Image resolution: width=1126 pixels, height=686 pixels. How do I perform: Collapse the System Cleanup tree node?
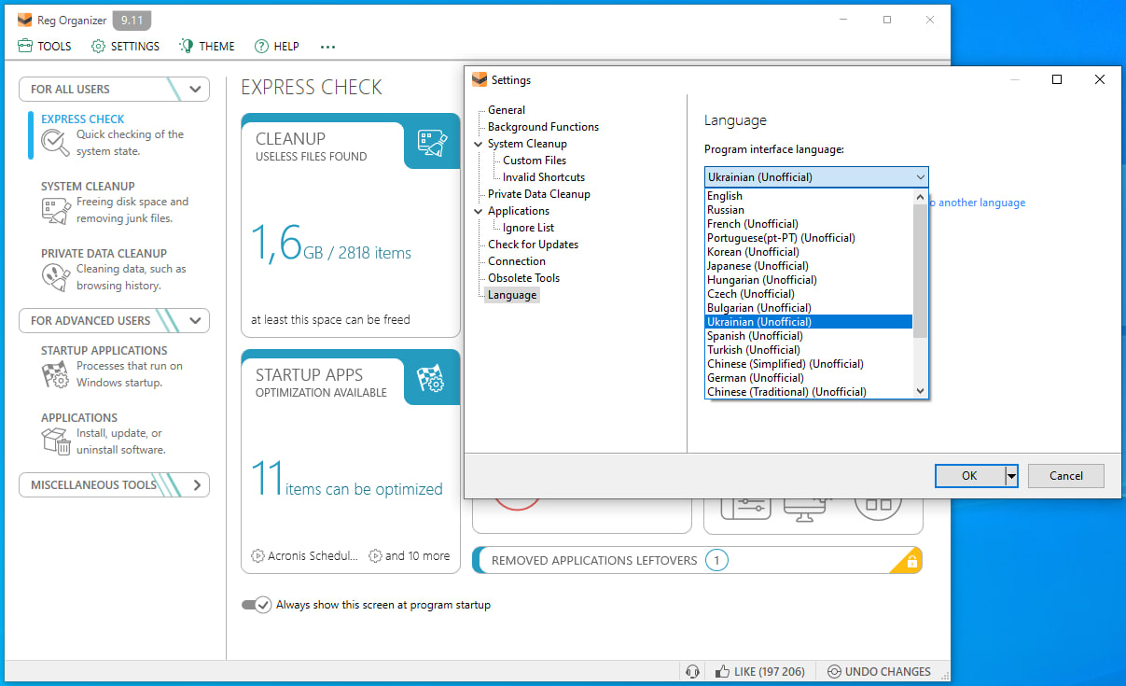[x=479, y=144]
